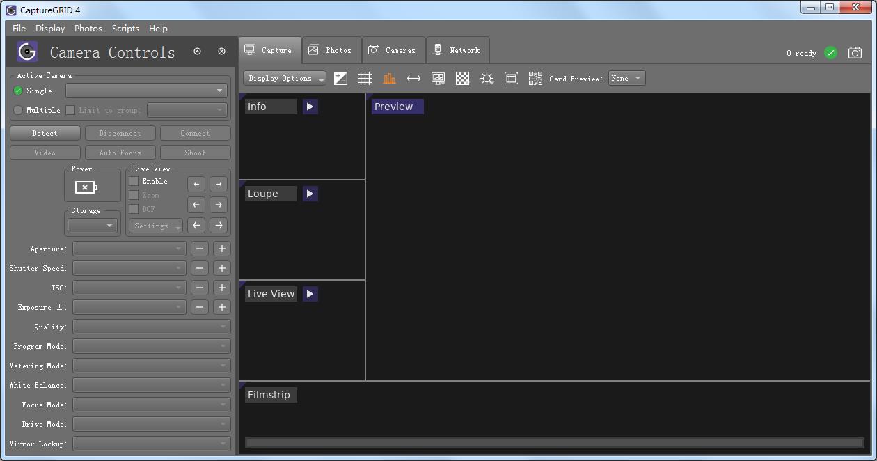
Task: Open the Scripts menu
Action: coord(125,29)
